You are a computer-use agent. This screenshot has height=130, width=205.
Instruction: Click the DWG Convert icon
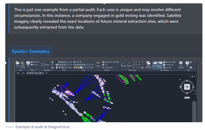coord(23,63)
